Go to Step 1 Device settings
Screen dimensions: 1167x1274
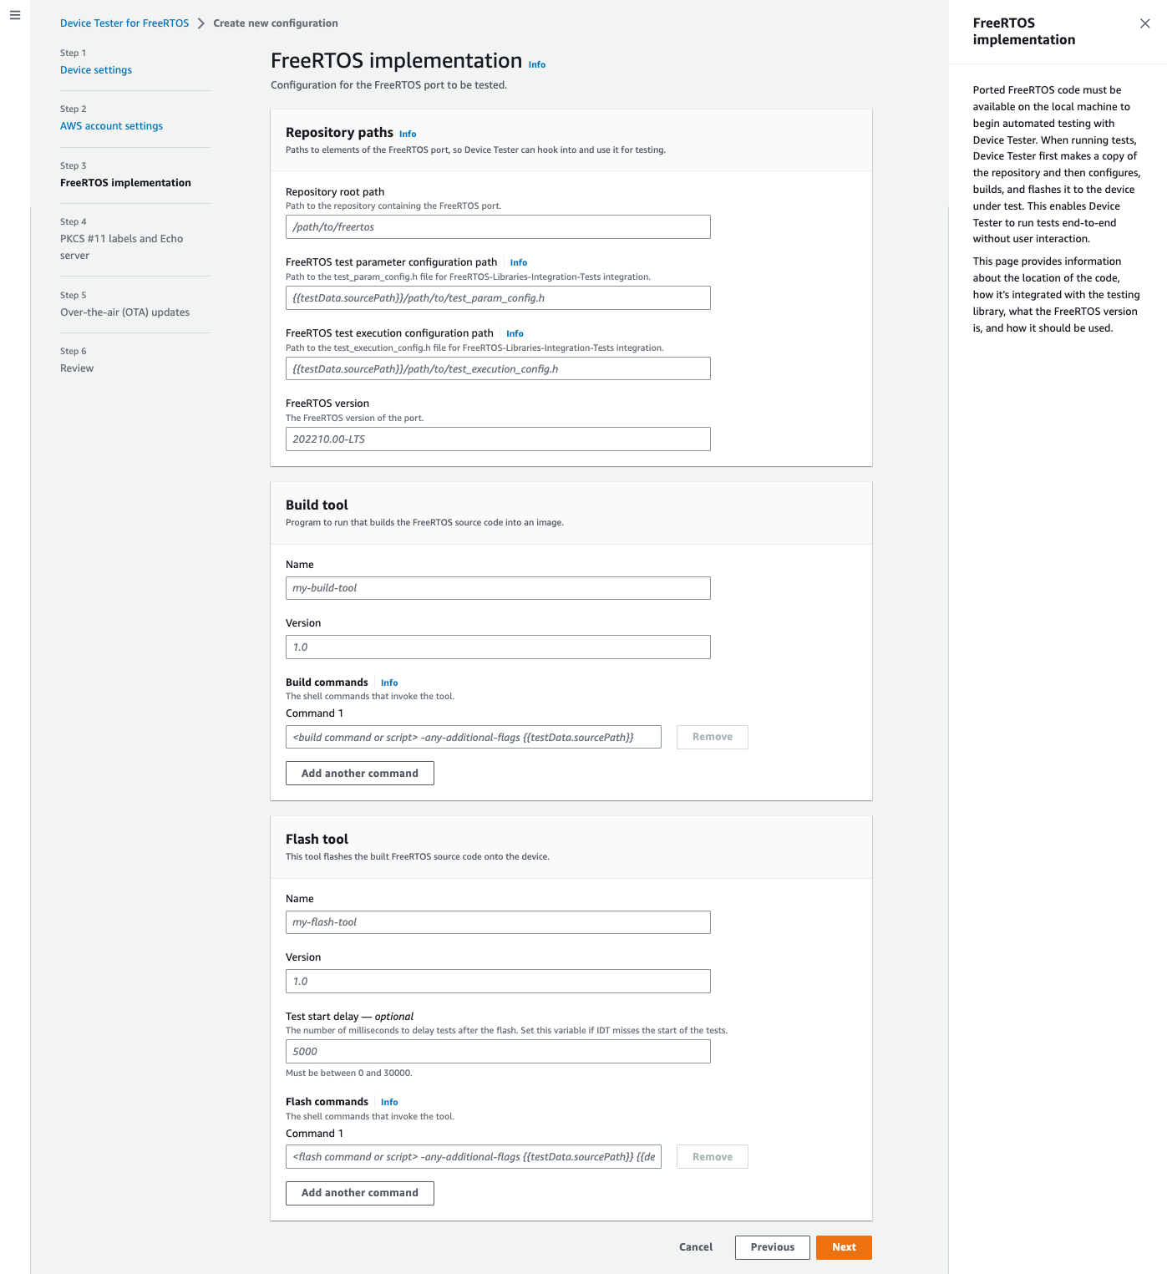(x=95, y=70)
